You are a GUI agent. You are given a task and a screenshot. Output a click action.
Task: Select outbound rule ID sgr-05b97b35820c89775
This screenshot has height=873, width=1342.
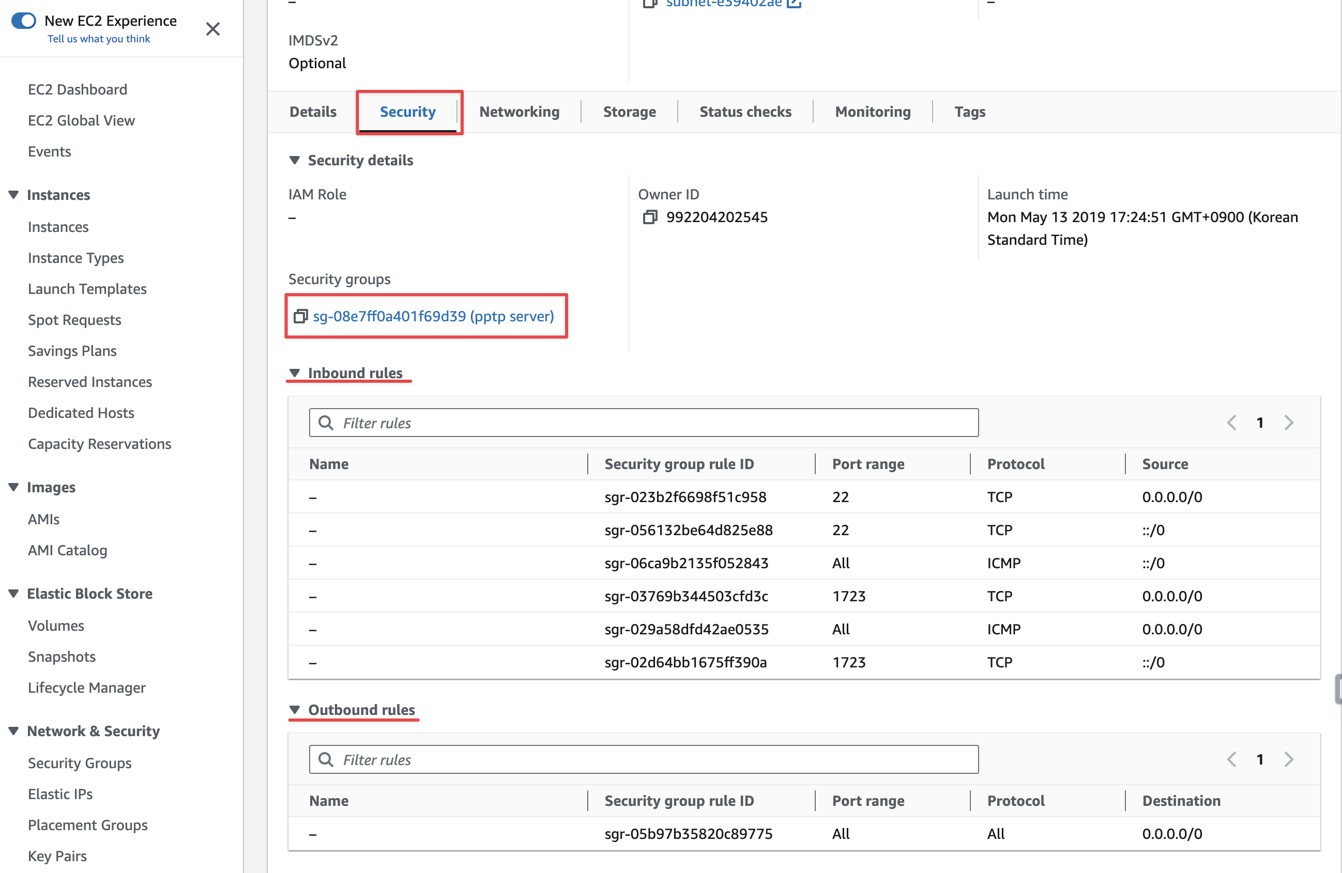coord(689,834)
